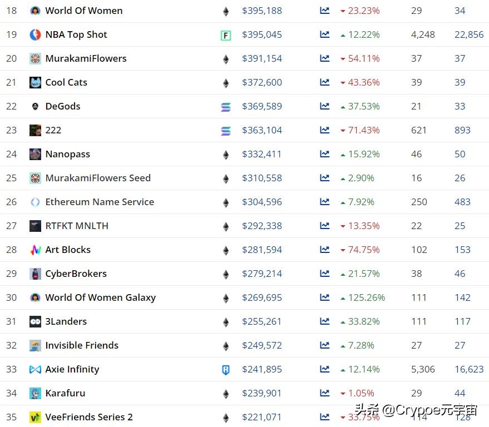Click the 22,856 transactions count
Viewport: 489px width, 427px height.
469,34
